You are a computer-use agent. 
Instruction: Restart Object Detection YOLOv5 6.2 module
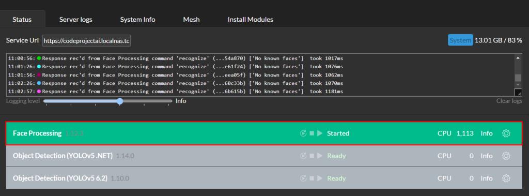[303, 178]
